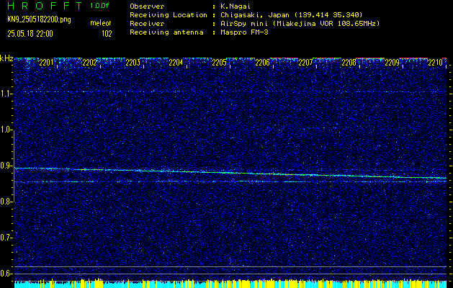Viewport: 453px width, 288px height.
Task: Click the 0.6 frequency axis label
Action: 6,274
